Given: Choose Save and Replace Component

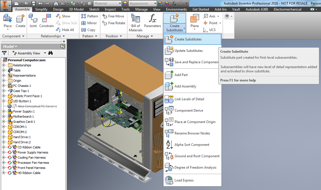Looking at the screenshot, I should [191, 62].
